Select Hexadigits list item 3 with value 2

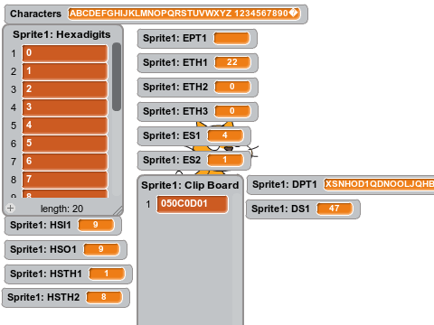coord(65,89)
